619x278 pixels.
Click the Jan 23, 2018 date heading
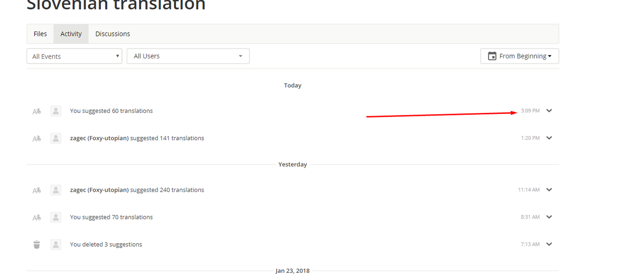coord(293,271)
